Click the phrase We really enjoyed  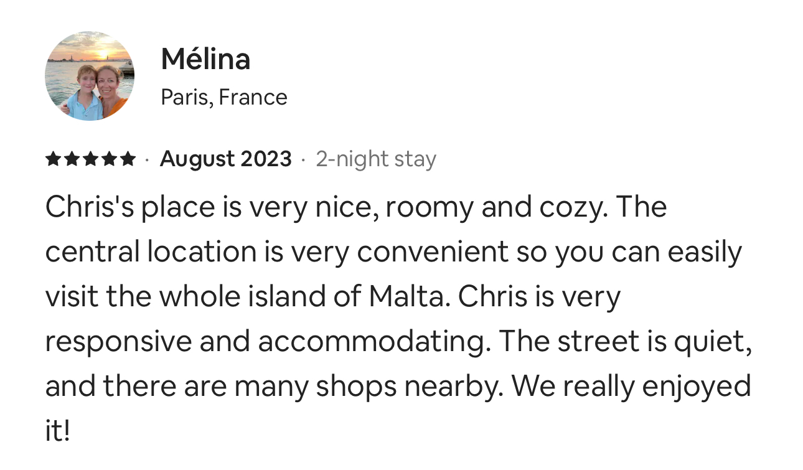(x=631, y=387)
